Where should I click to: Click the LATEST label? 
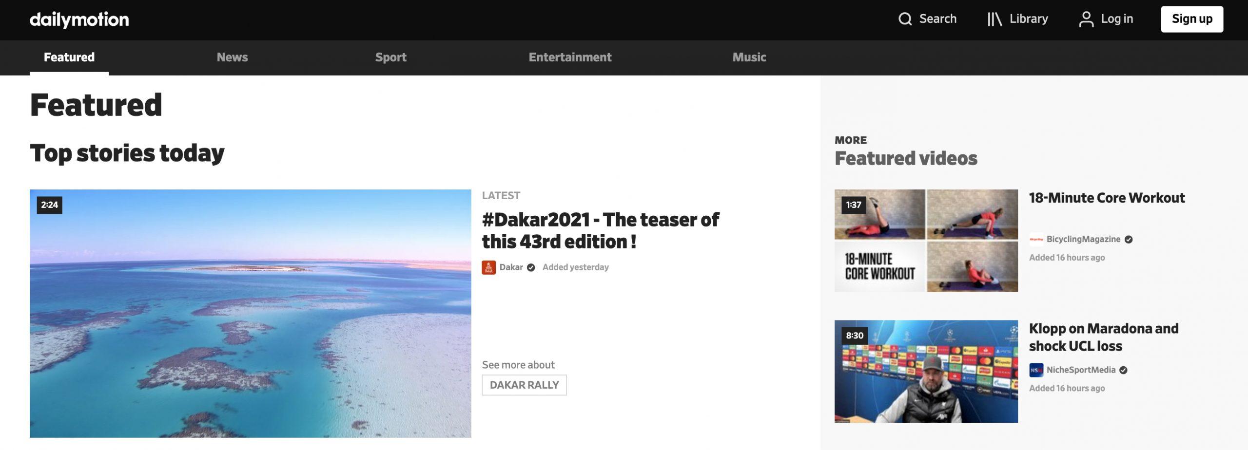pyautogui.click(x=501, y=195)
